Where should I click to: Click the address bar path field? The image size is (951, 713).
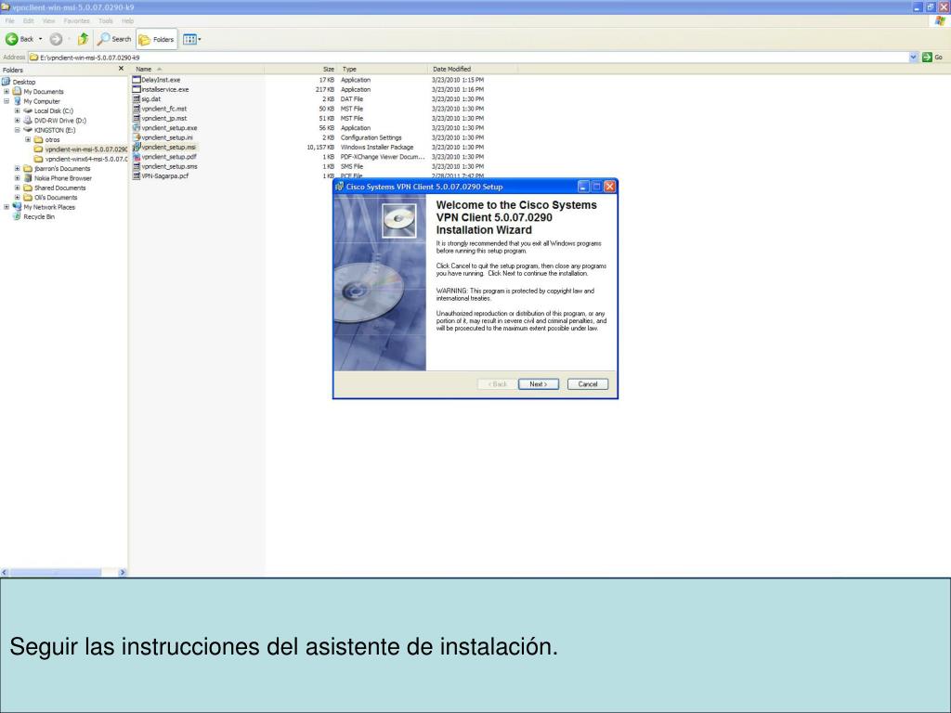(x=470, y=58)
